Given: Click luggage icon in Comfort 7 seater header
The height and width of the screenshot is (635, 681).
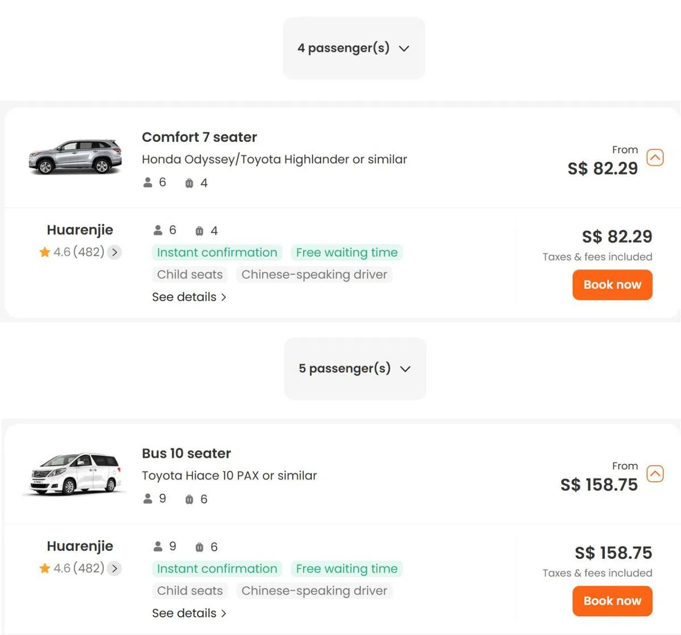Looking at the screenshot, I should tap(190, 183).
